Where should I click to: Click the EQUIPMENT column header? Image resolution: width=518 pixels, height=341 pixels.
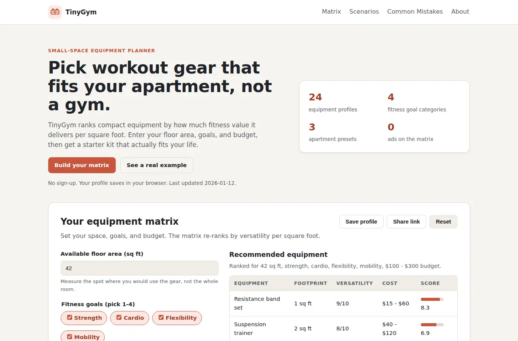(251, 283)
